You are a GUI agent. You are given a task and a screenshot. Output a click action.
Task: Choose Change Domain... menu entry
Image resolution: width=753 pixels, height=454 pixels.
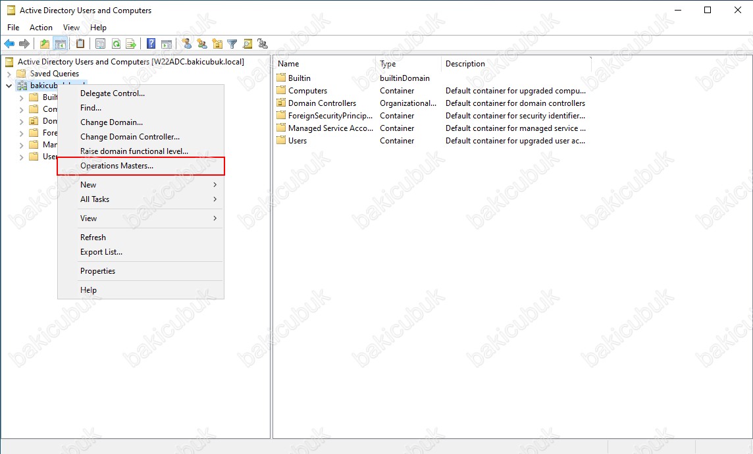point(141,122)
